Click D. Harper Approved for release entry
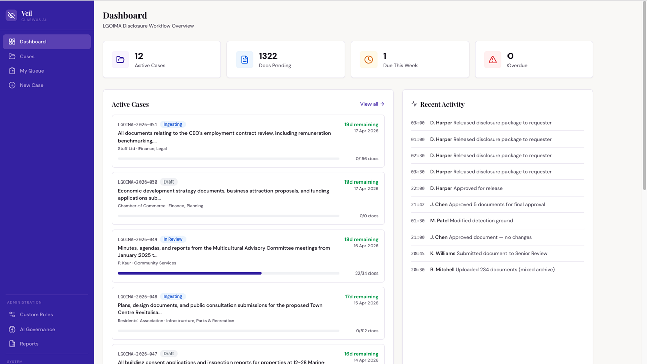 point(497,188)
